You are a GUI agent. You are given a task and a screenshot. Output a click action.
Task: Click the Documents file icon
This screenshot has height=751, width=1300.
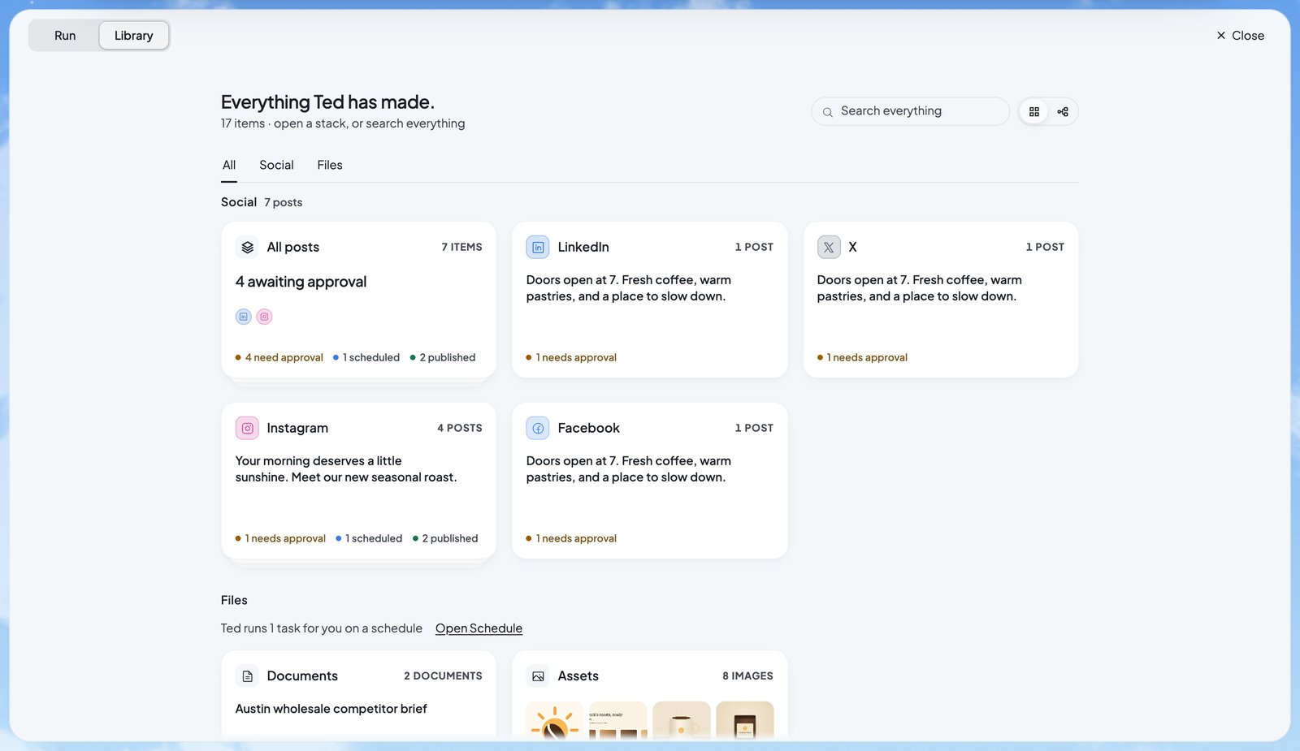click(x=247, y=675)
